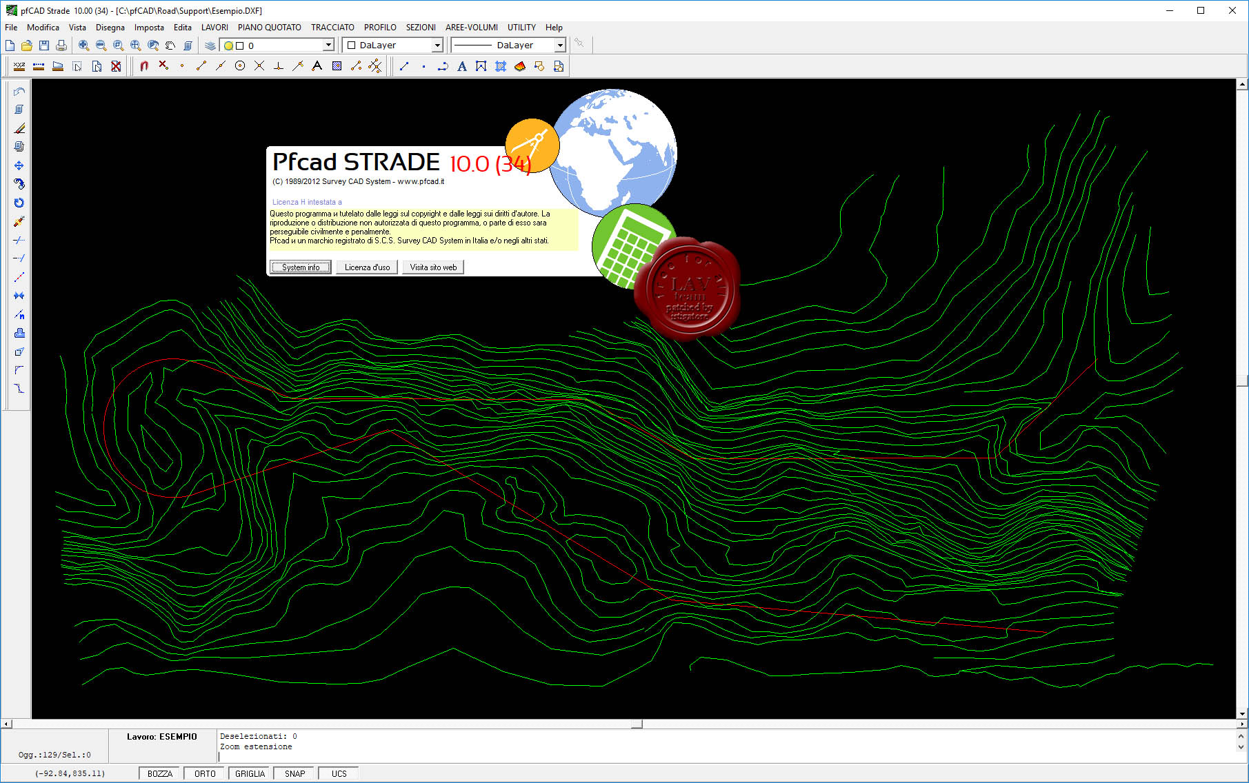Activate the Pan hand tool
The image size is (1249, 783).
(x=170, y=45)
